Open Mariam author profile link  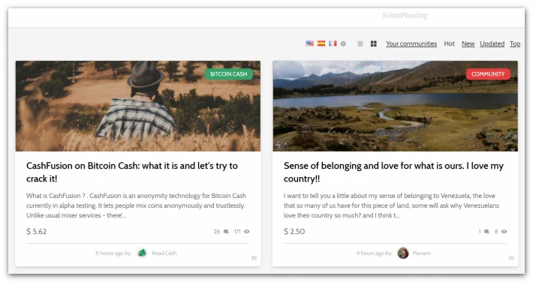point(421,253)
